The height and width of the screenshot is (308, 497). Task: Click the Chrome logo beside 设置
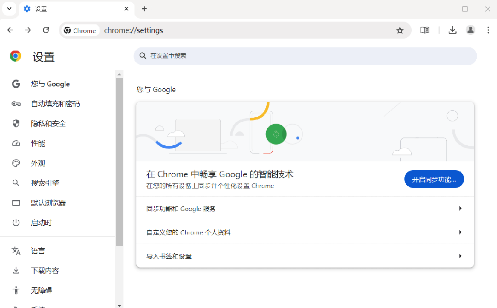(16, 56)
